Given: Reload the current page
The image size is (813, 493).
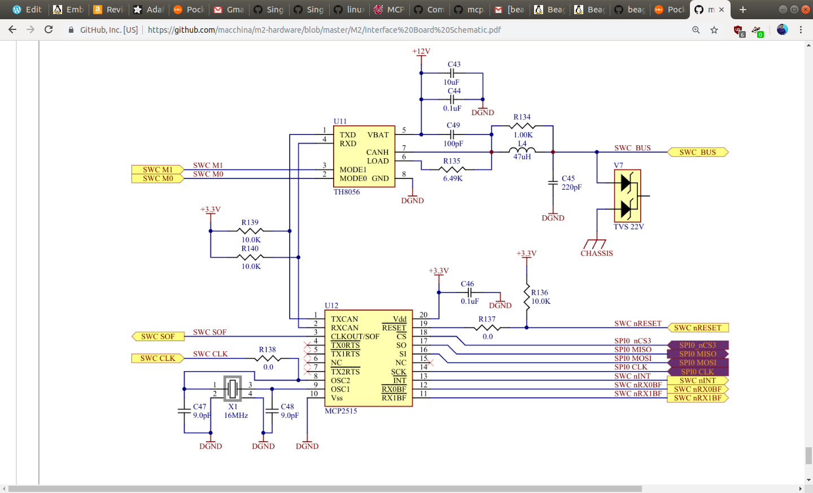Looking at the screenshot, I should 49,29.
